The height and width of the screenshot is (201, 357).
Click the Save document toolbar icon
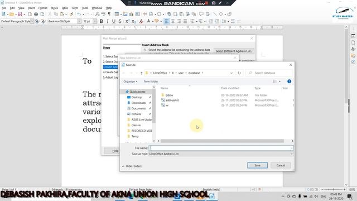(20, 14)
